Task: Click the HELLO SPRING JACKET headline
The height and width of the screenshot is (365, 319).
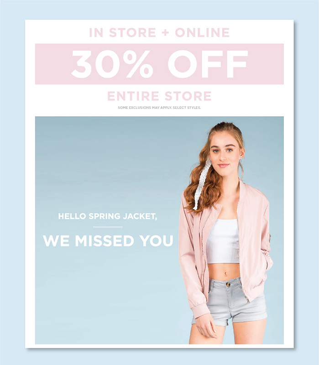Action: 108,216
